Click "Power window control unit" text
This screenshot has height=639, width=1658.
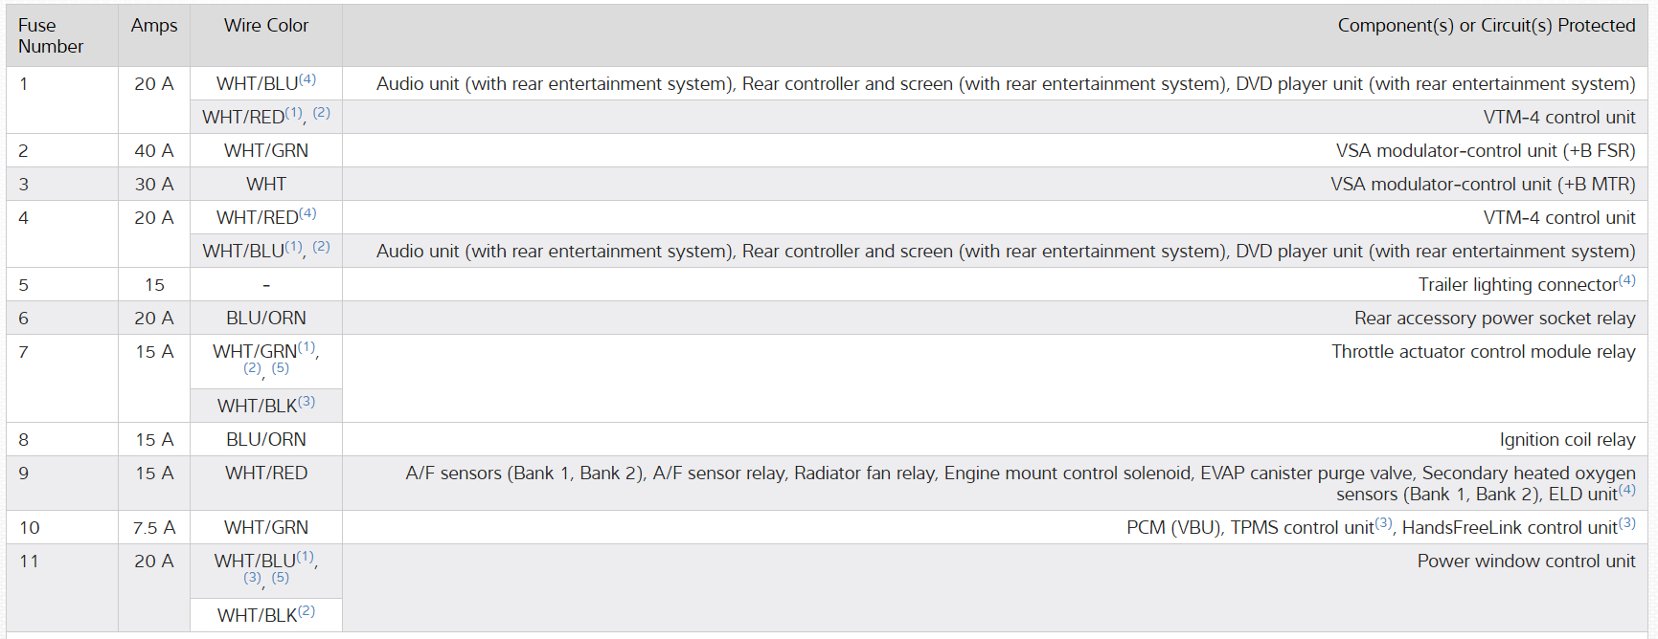(1526, 562)
